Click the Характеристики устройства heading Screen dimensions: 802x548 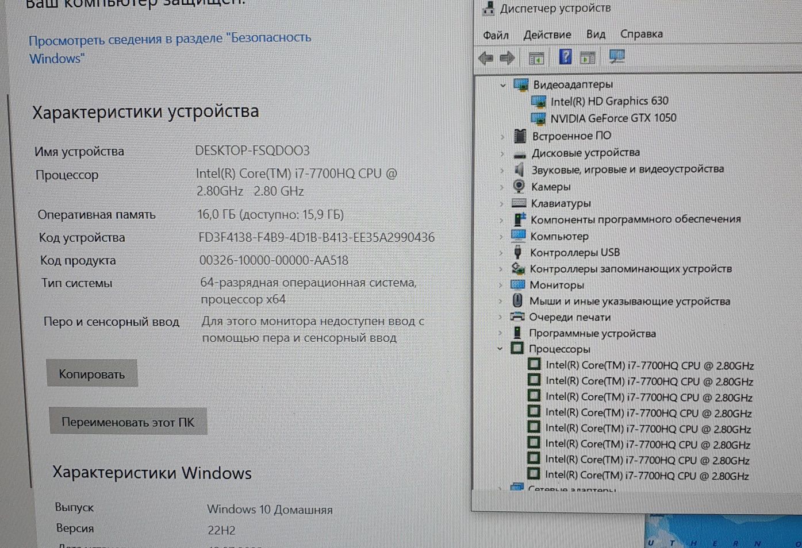coord(145,111)
